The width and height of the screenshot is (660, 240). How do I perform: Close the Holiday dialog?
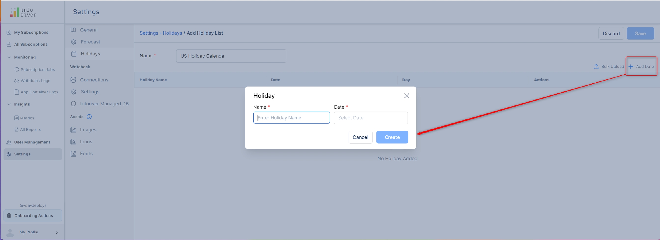click(406, 96)
